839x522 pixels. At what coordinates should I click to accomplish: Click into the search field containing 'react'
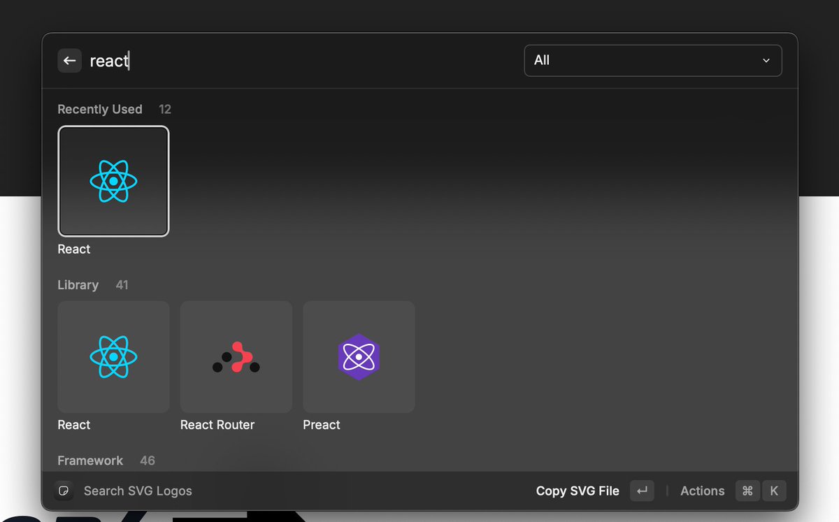(x=301, y=61)
